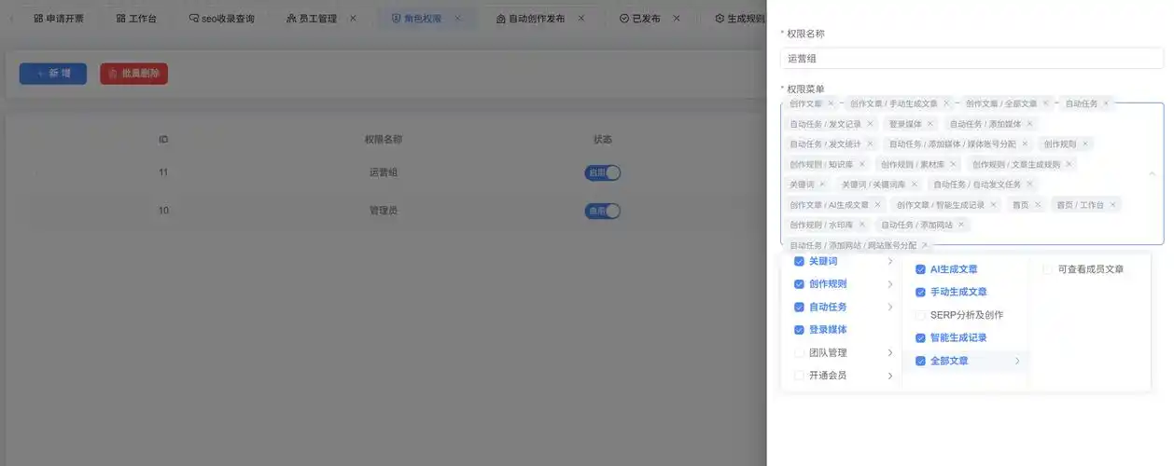Close the 已发布 tab
Viewport: 1174px width, 466px height.
677,18
